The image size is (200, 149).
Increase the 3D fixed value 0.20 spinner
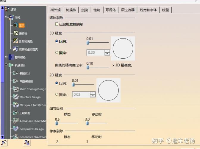click(x=107, y=51)
